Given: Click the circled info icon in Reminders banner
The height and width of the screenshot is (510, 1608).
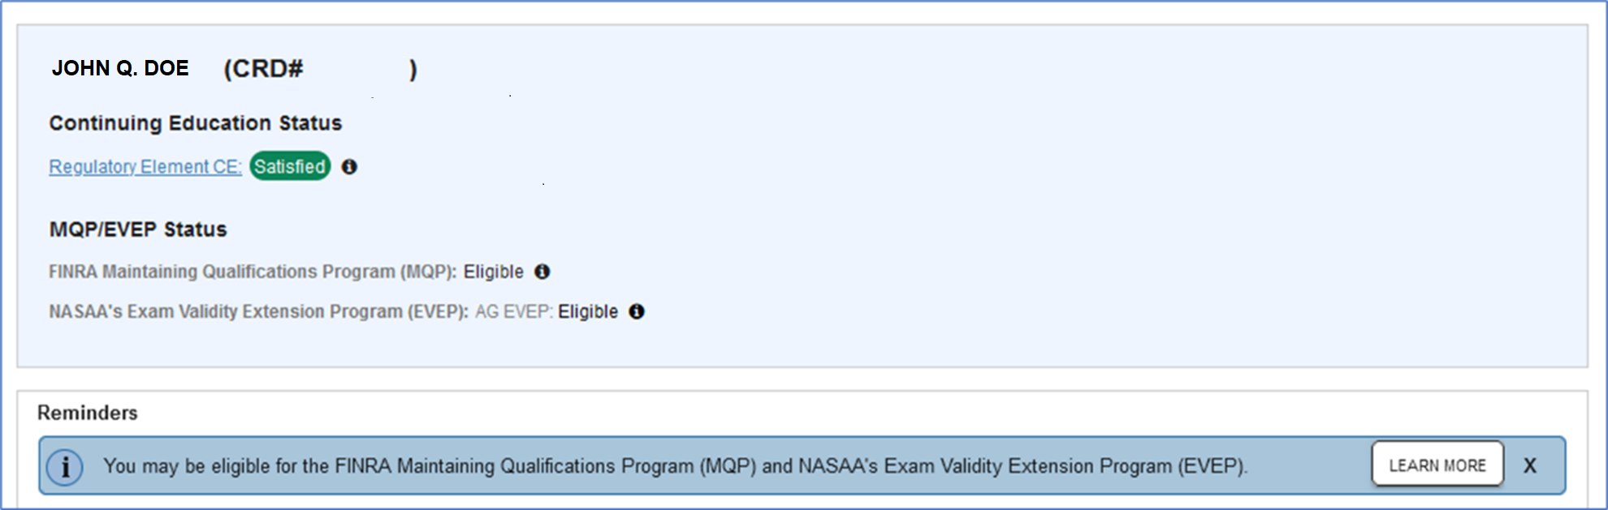Looking at the screenshot, I should coord(65,466).
